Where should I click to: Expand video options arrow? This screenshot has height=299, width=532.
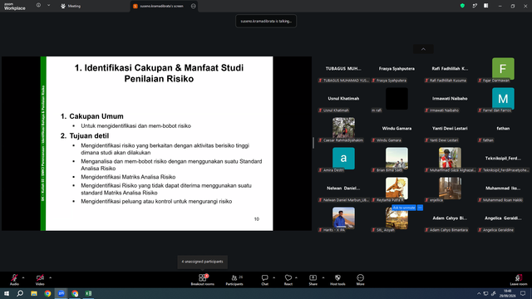click(50, 277)
